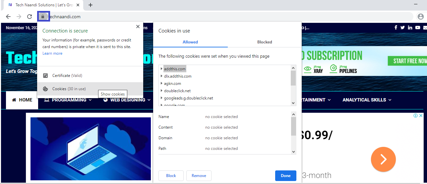Select the doubleclick.net text in list

point(177,91)
